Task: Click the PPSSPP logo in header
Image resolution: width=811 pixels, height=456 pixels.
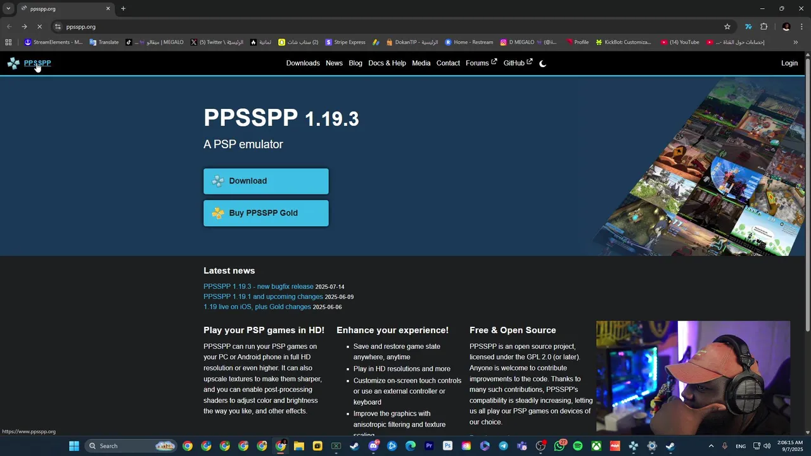Action: (29, 63)
